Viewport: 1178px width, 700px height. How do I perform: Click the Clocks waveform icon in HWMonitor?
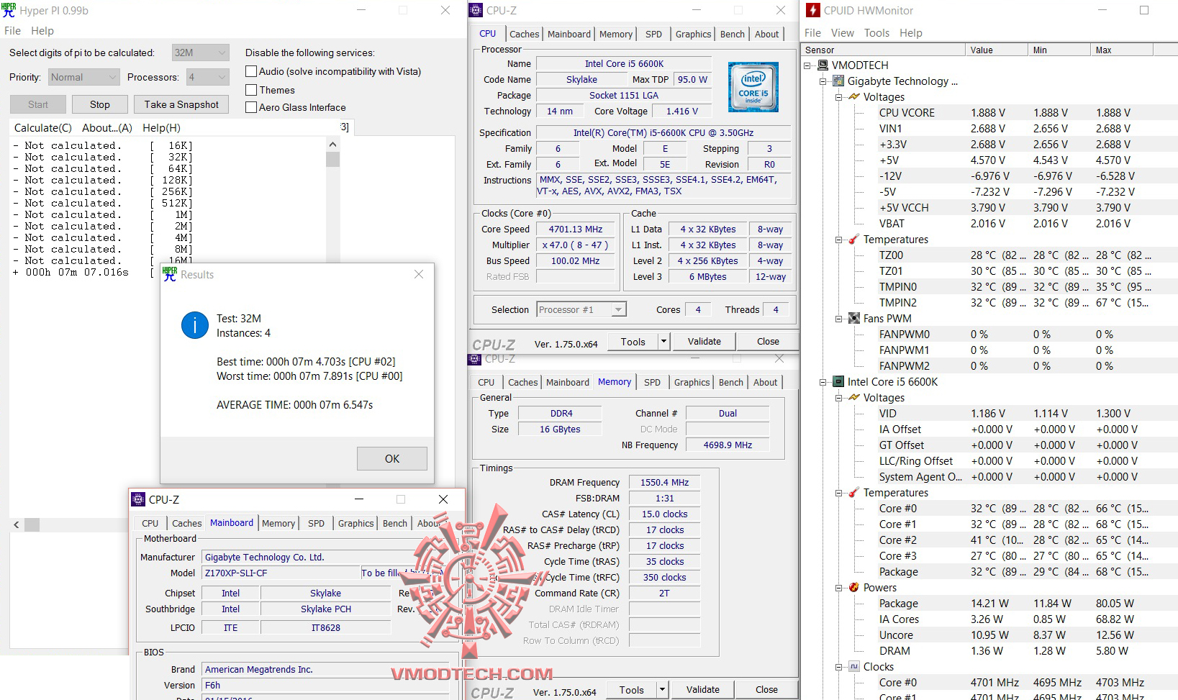click(854, 667)
